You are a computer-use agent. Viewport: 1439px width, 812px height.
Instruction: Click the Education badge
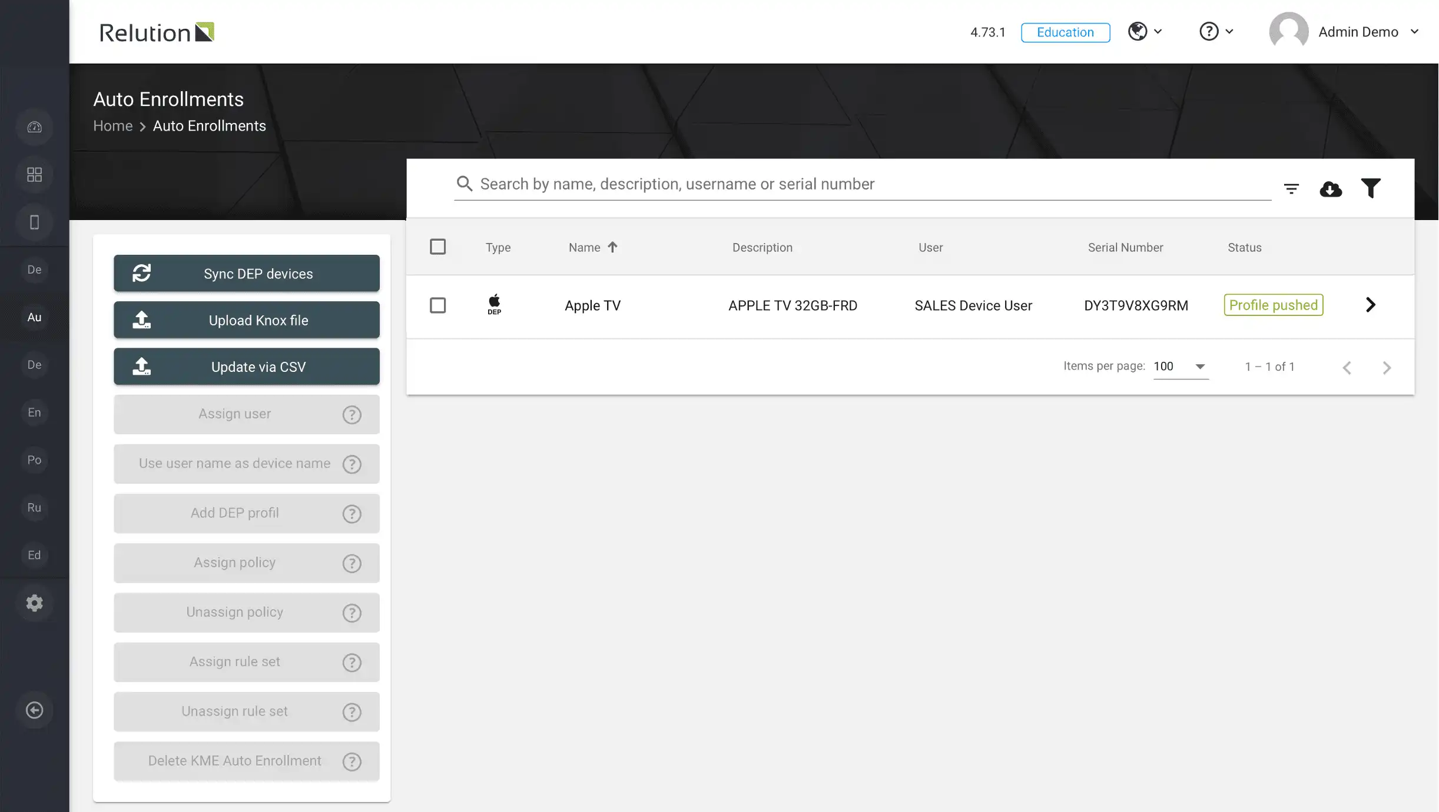point(1065,32)
